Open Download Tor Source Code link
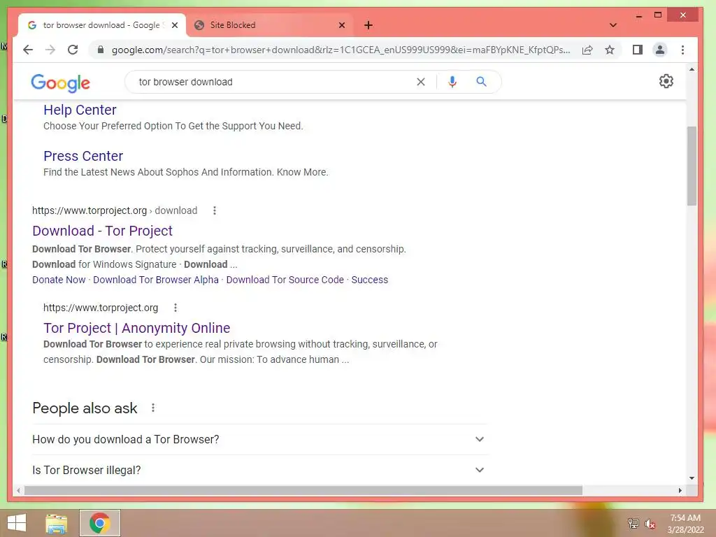Image resolution: width=716 pixels, height=537 pixels. [x=285, y=280]
